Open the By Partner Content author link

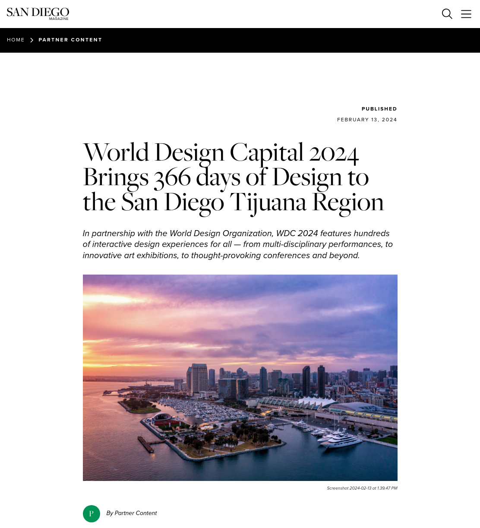132,513
